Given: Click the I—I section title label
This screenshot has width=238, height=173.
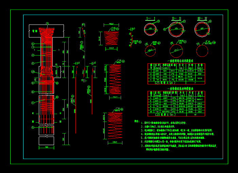Looking at the screenshot, I should coord(150,18).
